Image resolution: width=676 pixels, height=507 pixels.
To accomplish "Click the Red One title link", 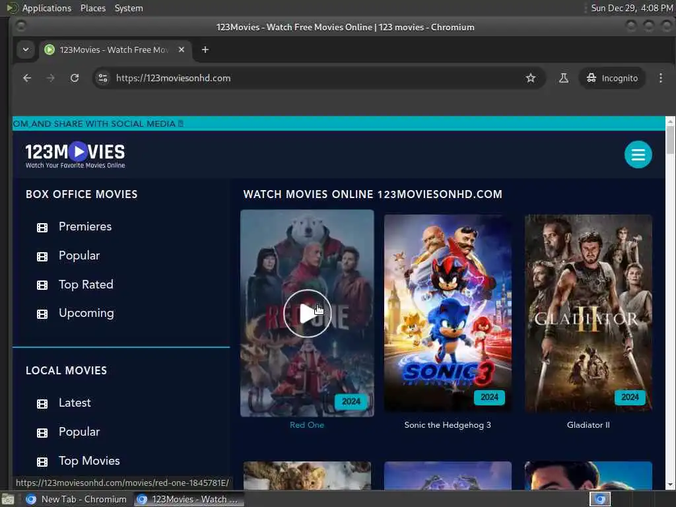I will (306, 425).
